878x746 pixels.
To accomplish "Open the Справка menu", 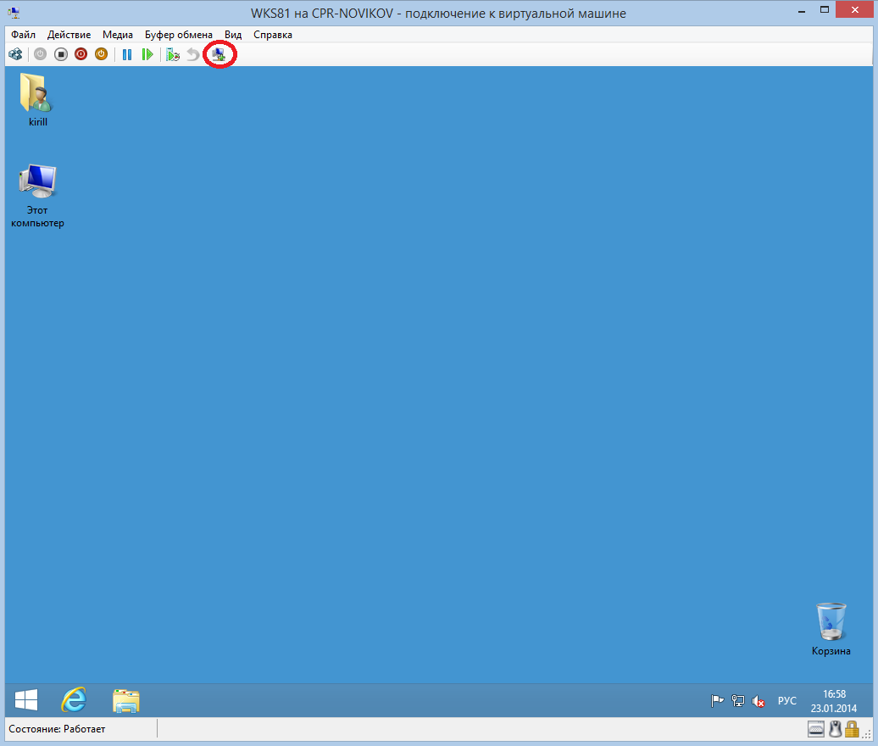I will (x=273, y=35).
